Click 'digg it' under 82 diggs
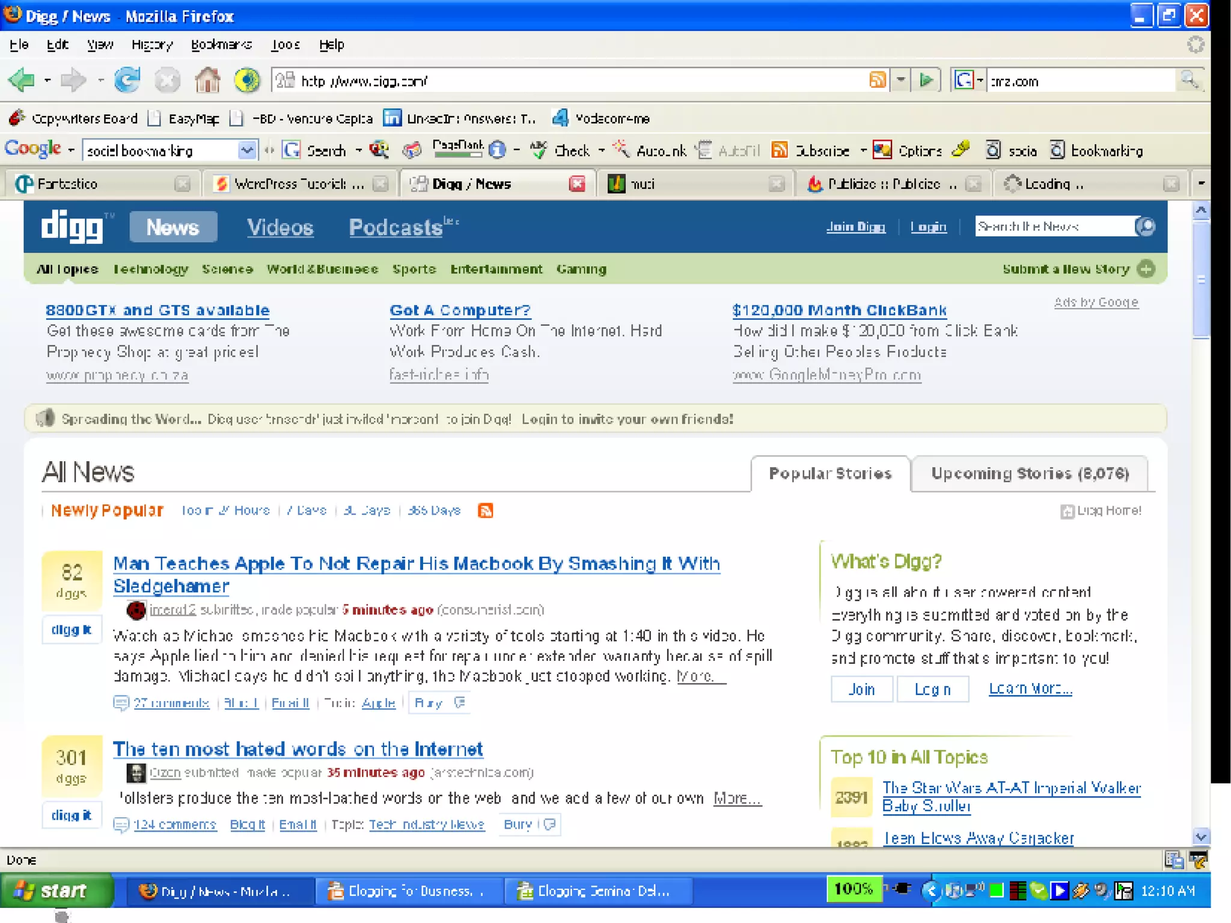Image resolution: width=1231 pixels, height=923 pixels. [71, 630]
